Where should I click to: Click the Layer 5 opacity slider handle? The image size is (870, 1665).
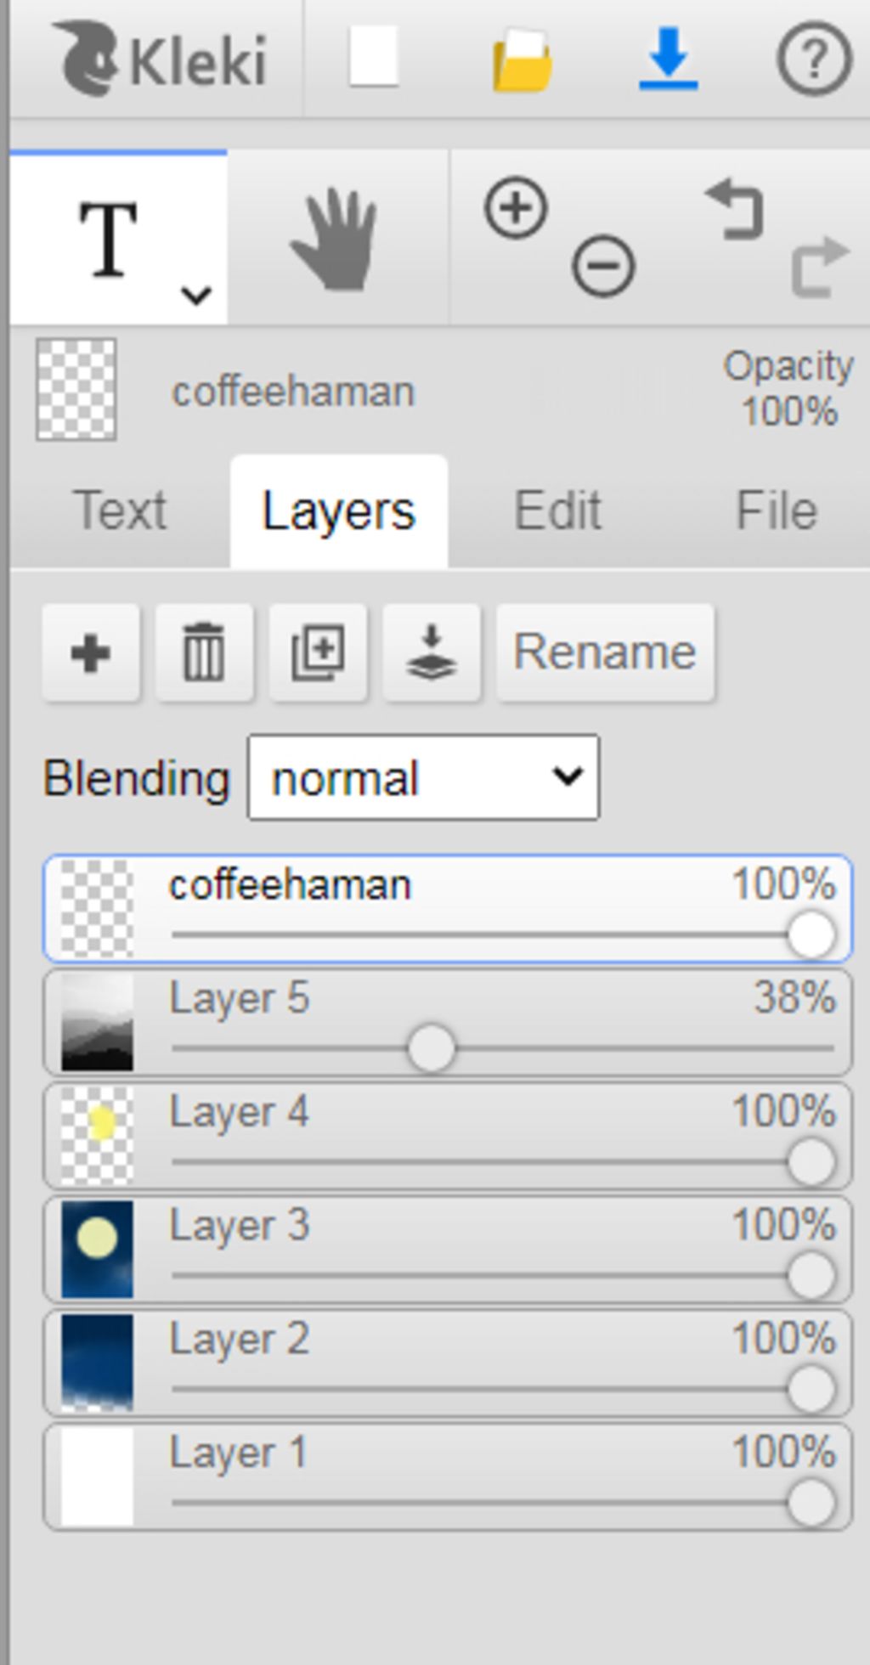431,1049
